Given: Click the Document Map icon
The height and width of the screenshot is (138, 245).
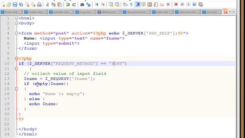Looking at the screenshot, I should click(x=150, y=5).
